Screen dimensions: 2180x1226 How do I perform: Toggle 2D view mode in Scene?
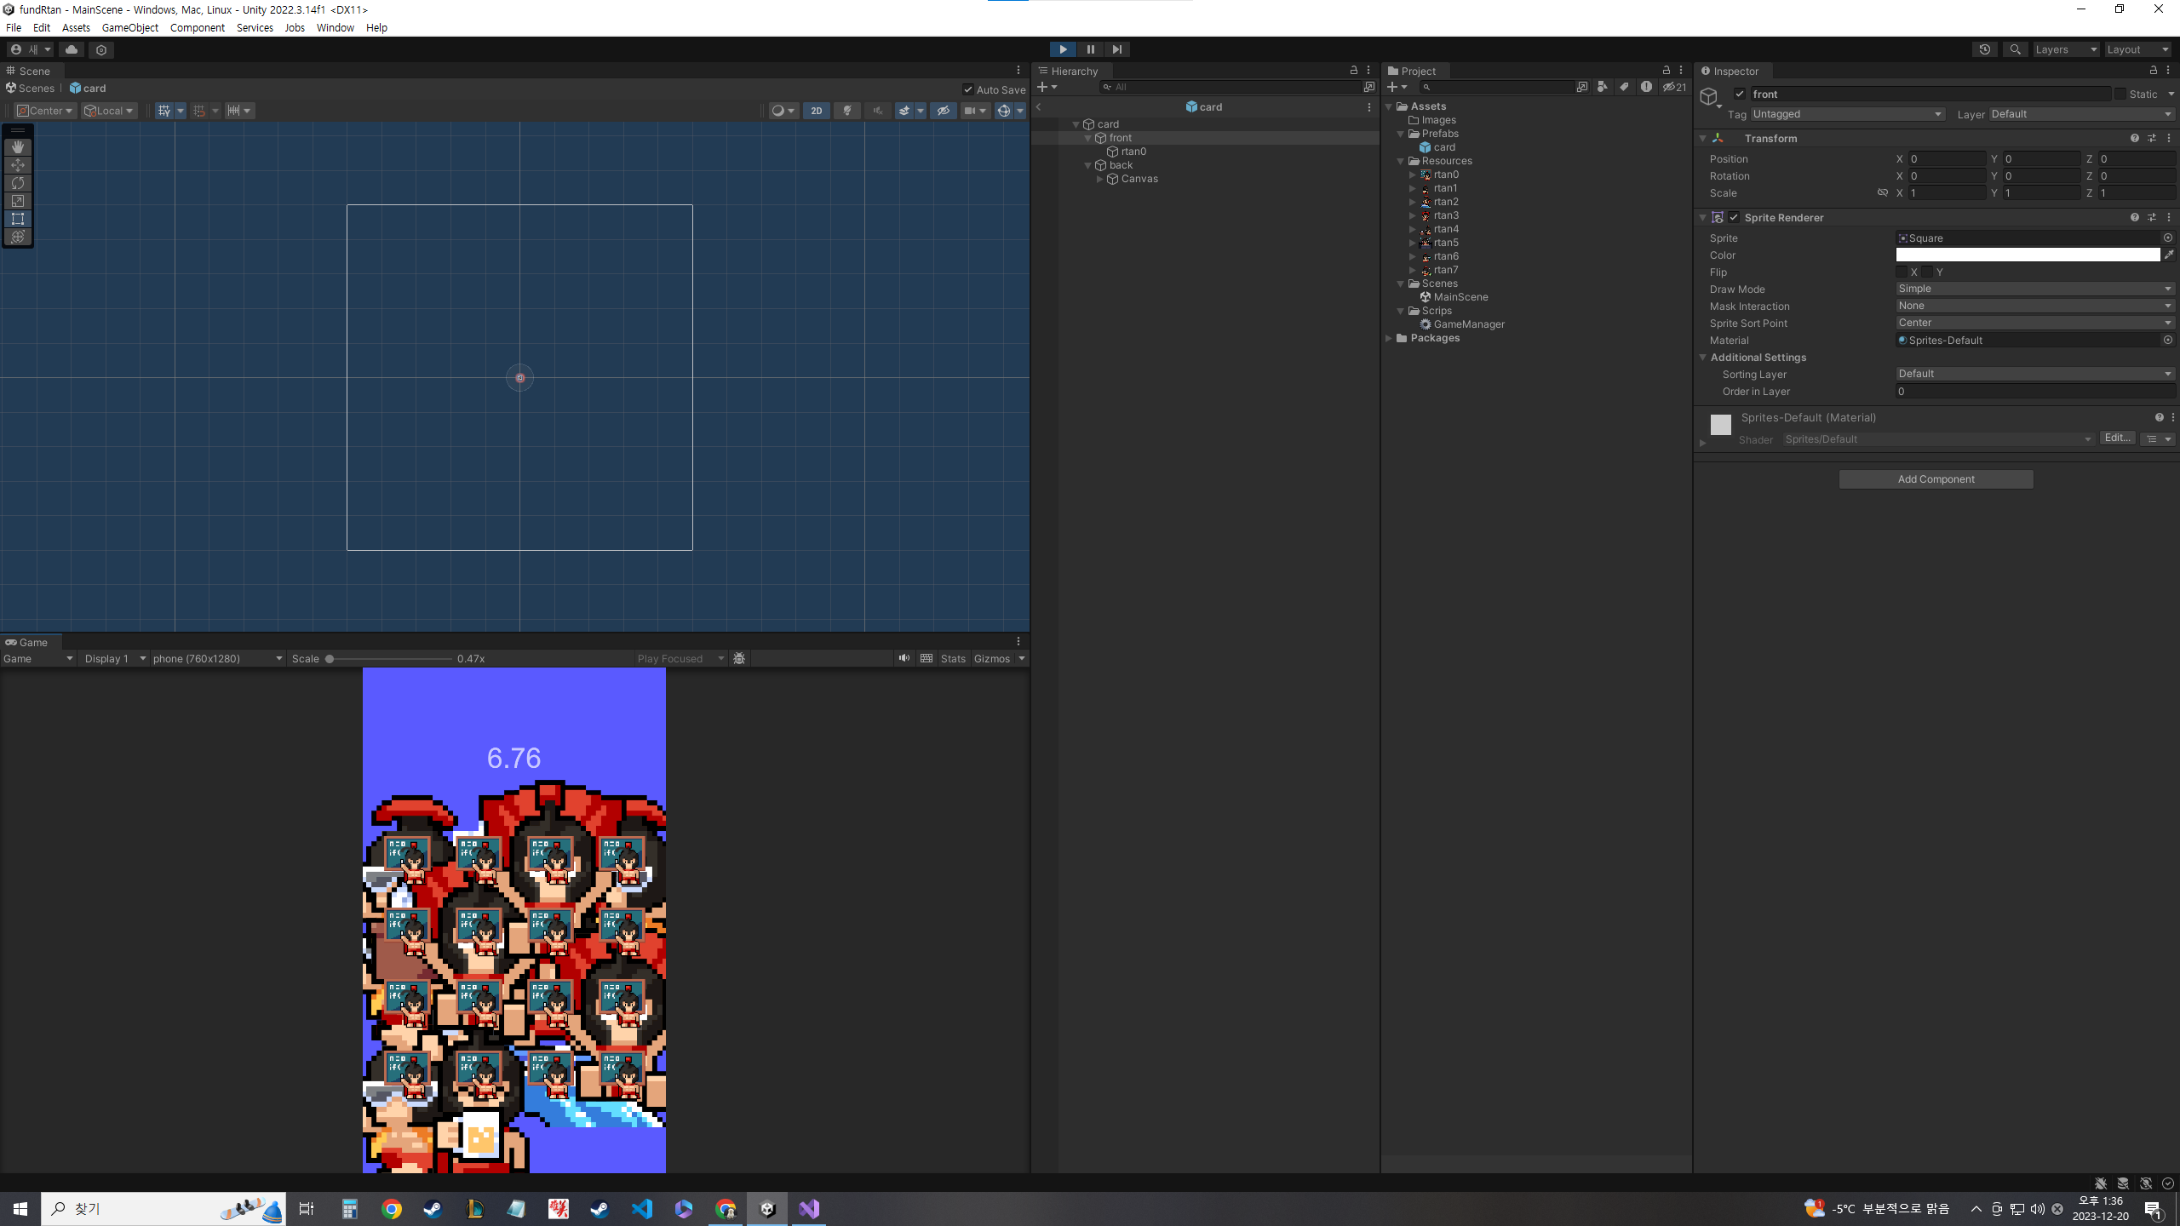816,111
